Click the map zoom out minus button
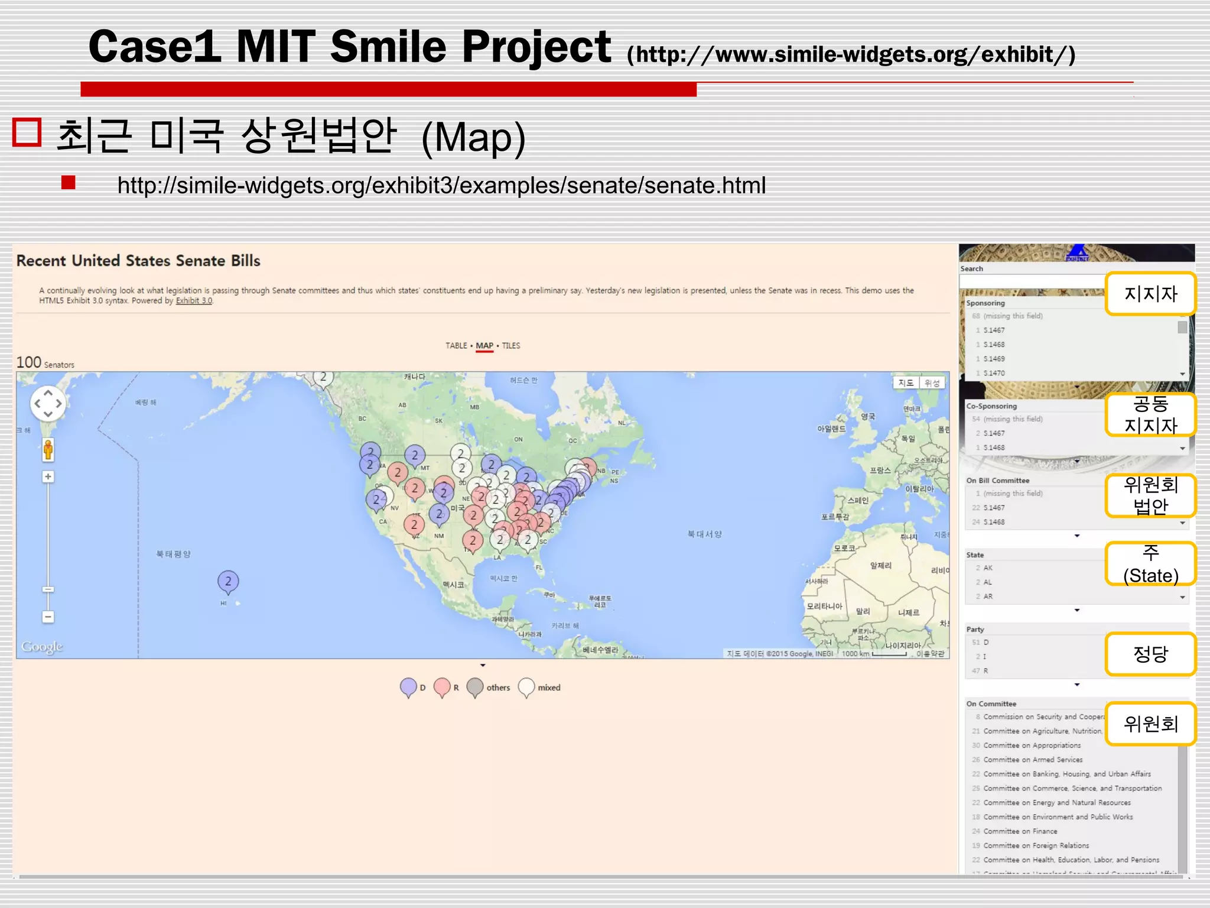1210x908 pixels. 48,617
